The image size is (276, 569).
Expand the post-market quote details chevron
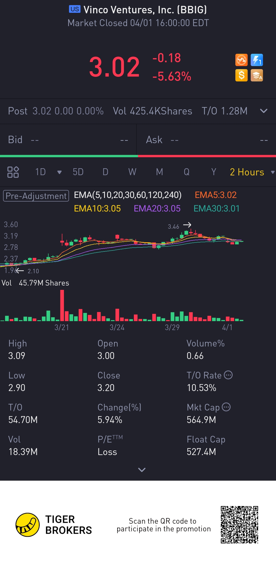263,111
